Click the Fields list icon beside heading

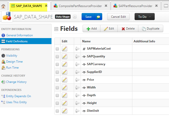click(56, 29)
